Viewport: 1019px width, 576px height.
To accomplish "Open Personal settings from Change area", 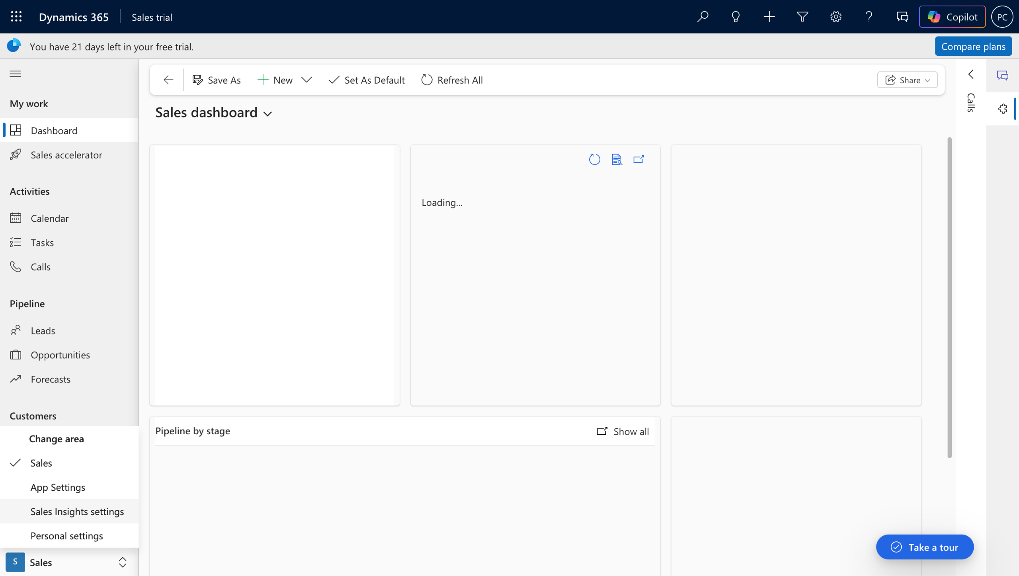I will pos(66,536).
